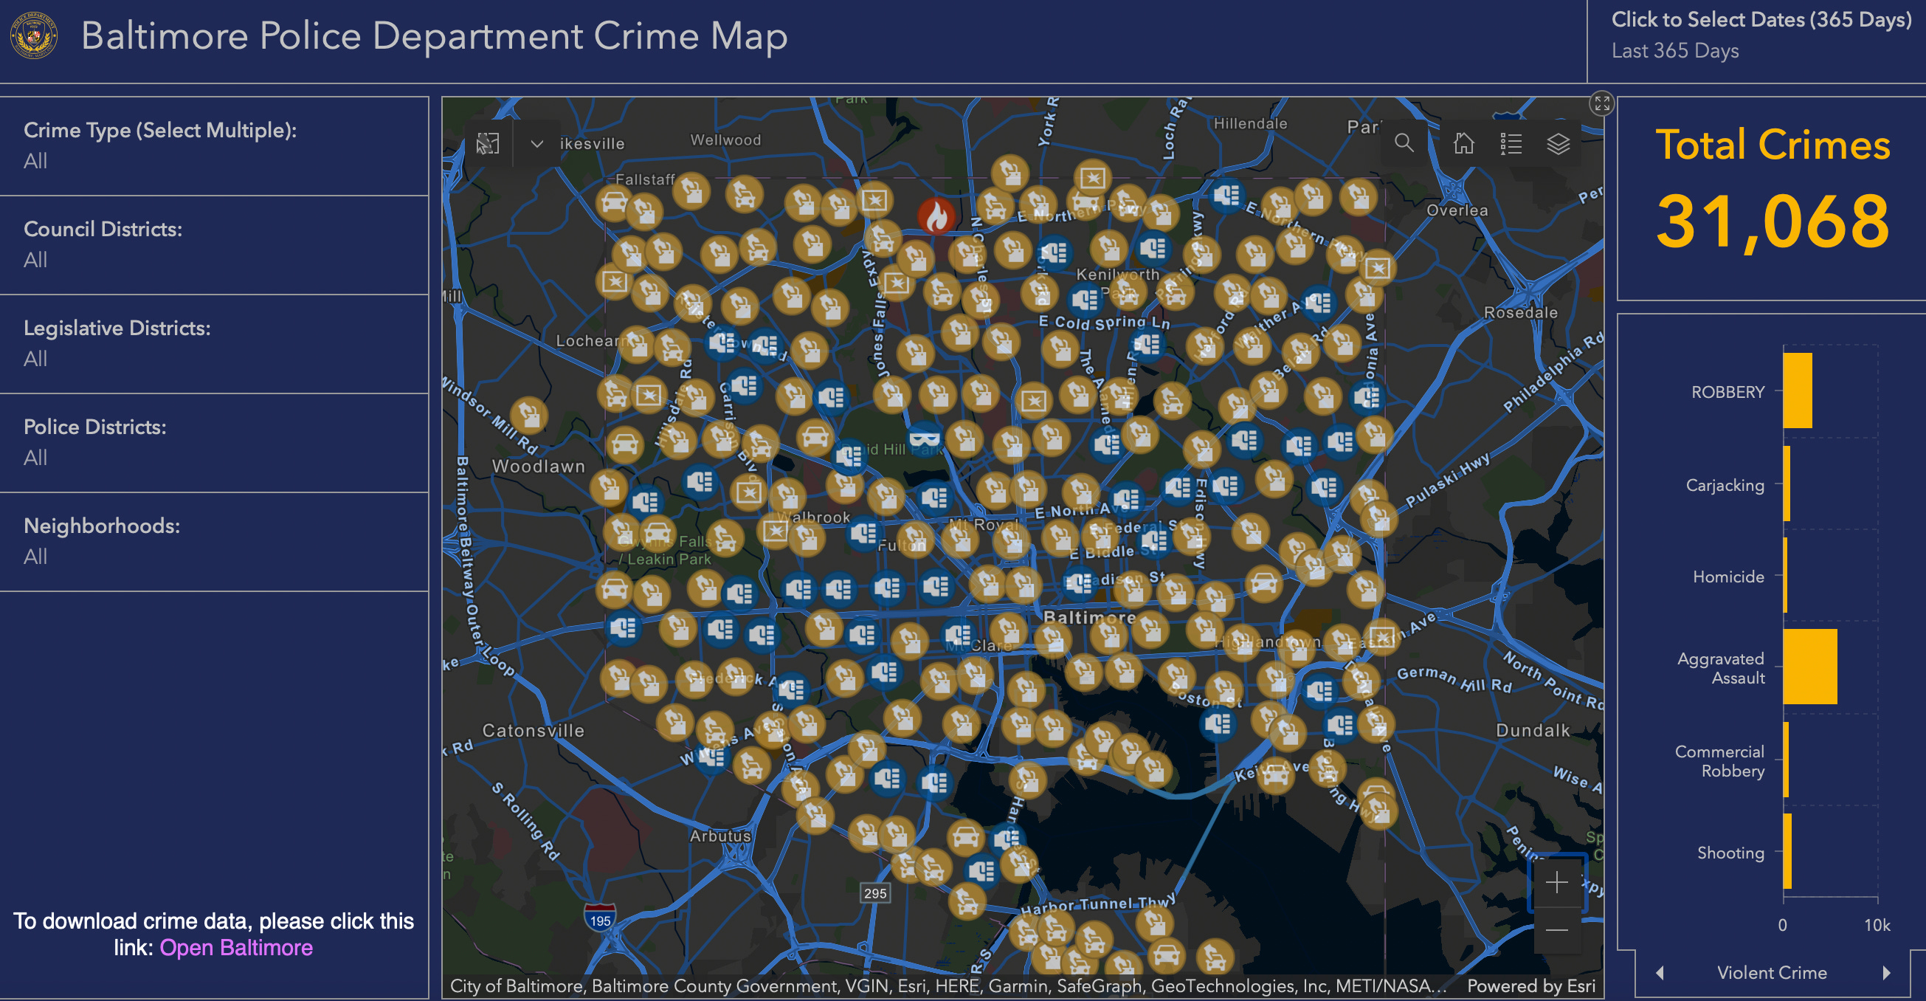The image size is (1926, 1001).
Task: Click the ROBBERY bar in chart
Action: (1798, 391)
